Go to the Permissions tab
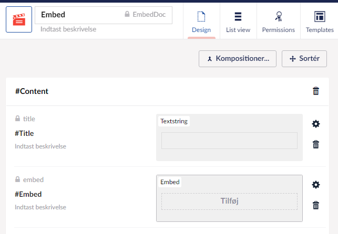The width and height of the screenshot is (338, 234). pos(279,21)
